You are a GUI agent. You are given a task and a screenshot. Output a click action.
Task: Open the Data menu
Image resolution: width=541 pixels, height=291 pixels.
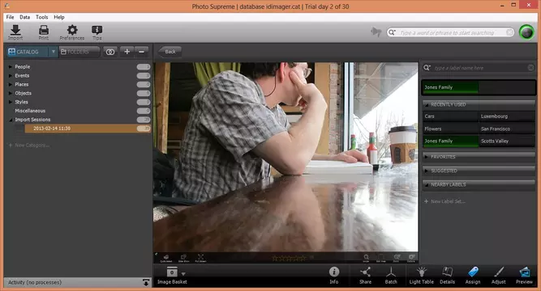pos(24,17)
